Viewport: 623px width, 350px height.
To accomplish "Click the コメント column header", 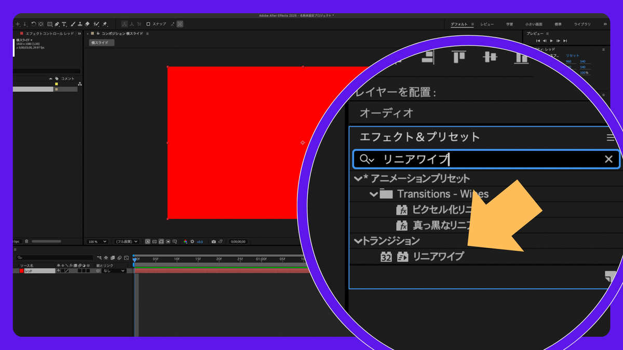I will pyautogui.click(x=68, y=78).
